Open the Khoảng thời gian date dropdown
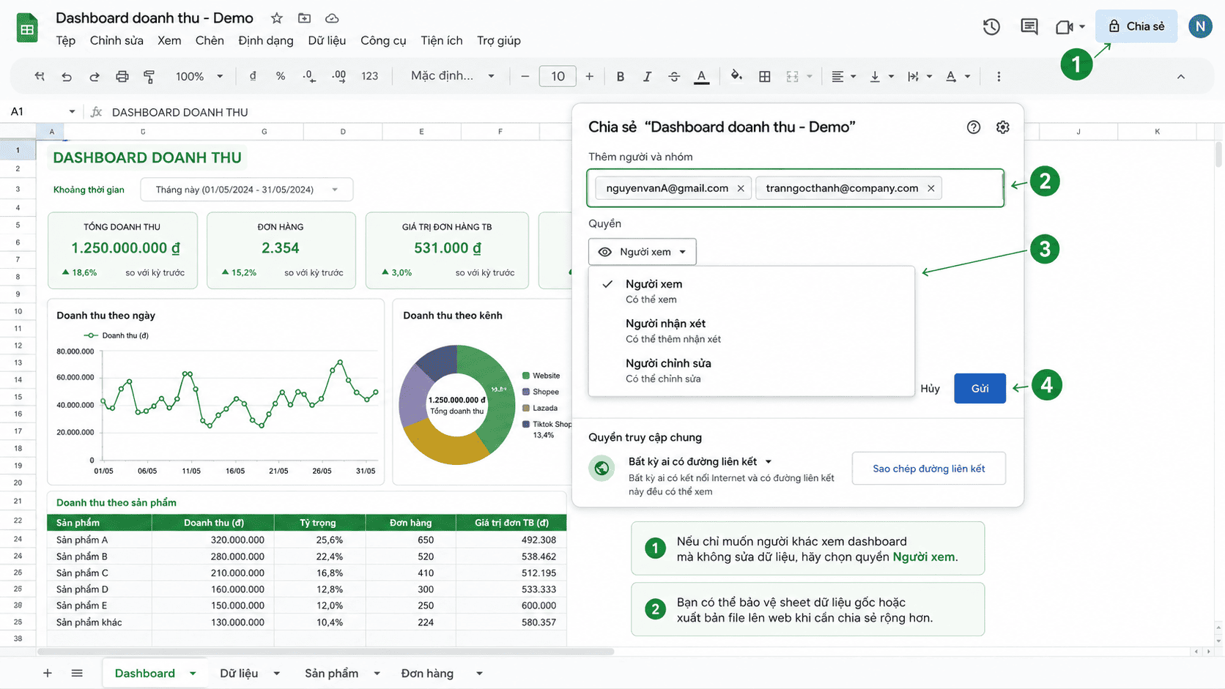 (247, 190)
